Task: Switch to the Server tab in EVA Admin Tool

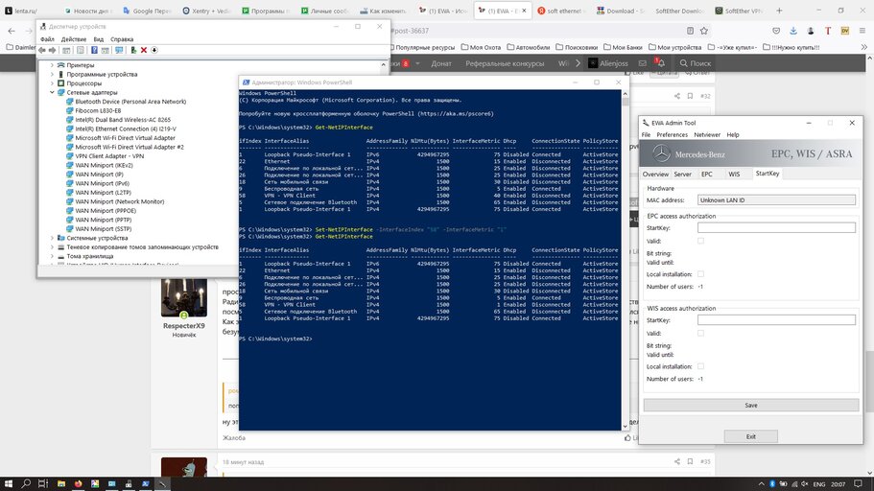Action: [682, 175]
